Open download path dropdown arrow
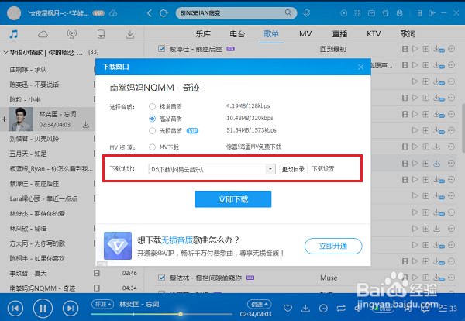 click(270, 169)
